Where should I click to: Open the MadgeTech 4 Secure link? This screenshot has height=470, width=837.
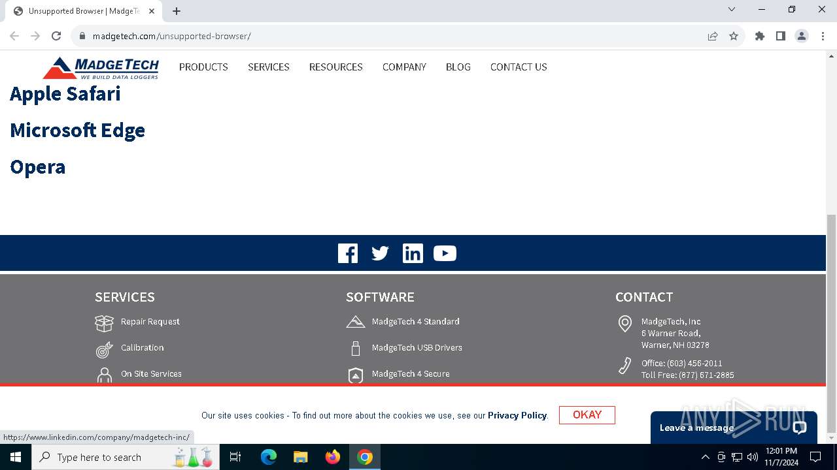tap(411, 373)
